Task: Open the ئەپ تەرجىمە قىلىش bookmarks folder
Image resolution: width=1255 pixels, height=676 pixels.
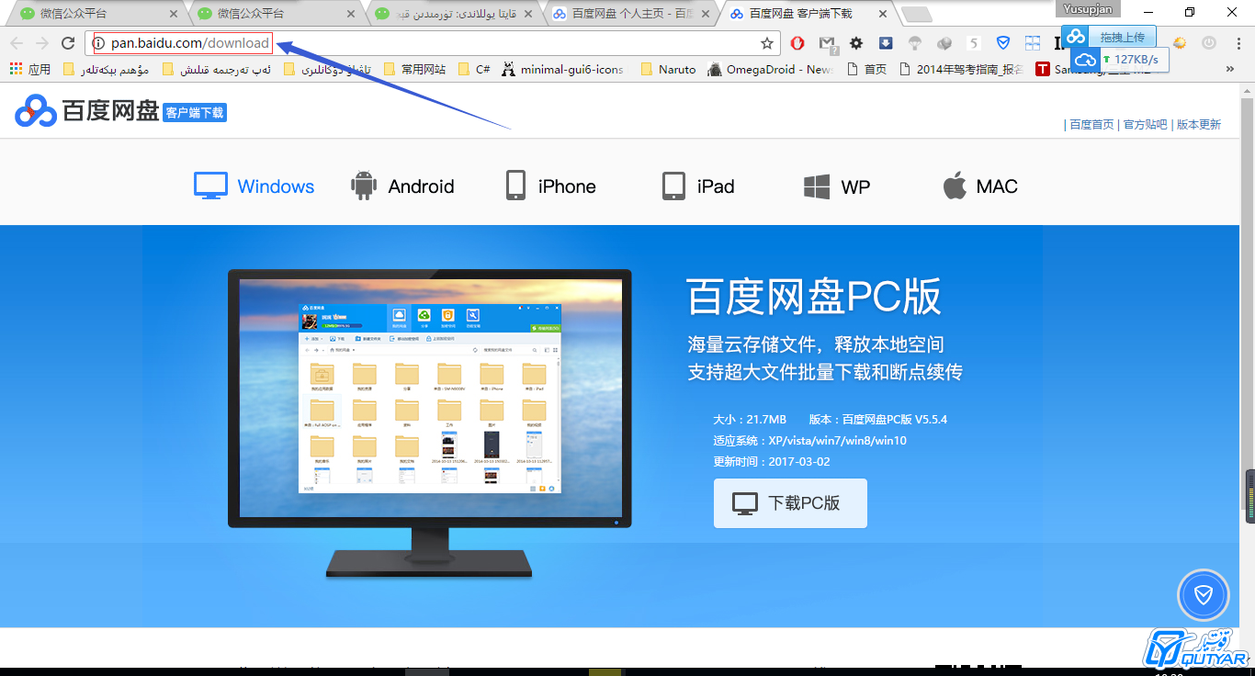Action: point(217,69)
